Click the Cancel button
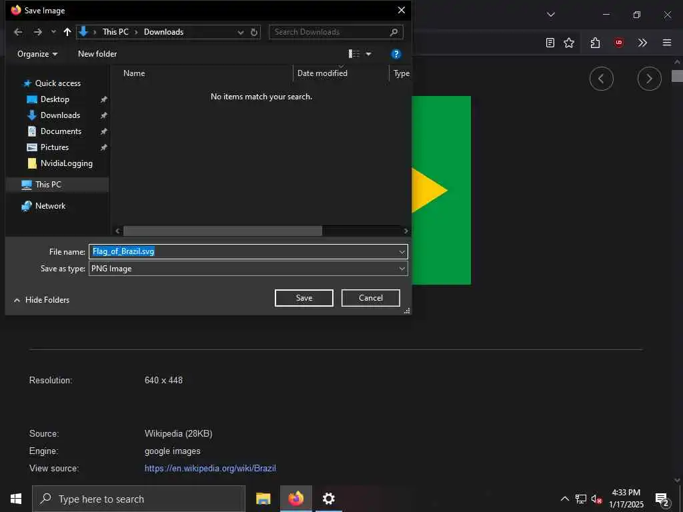 click(371, 298)
